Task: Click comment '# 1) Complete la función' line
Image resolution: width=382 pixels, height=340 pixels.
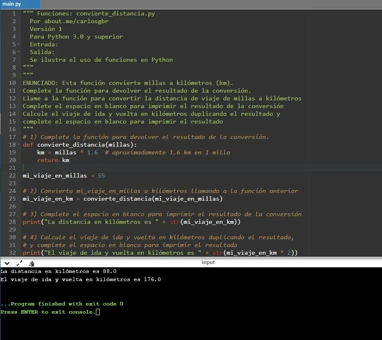Action: 145,137
